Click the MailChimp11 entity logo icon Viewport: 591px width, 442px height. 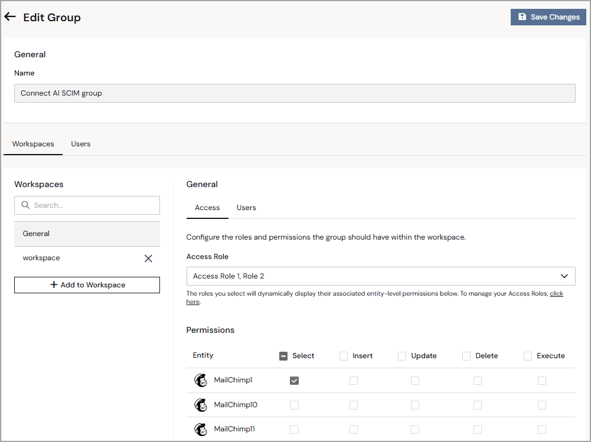point(201,429)
